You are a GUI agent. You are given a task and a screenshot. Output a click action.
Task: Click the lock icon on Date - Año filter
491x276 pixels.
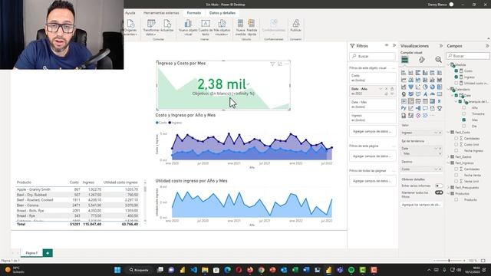(x=392, y=89)
